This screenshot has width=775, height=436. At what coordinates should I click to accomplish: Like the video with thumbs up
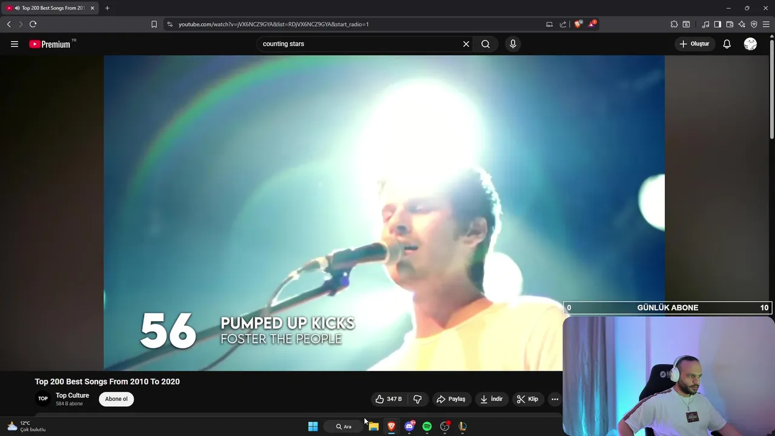[x=388, y=399]
